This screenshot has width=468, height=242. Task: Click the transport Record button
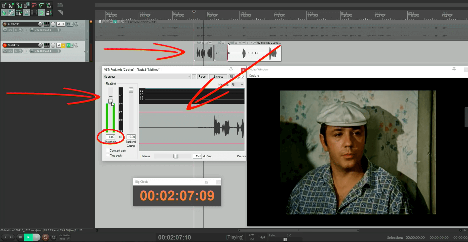point(46,237)
